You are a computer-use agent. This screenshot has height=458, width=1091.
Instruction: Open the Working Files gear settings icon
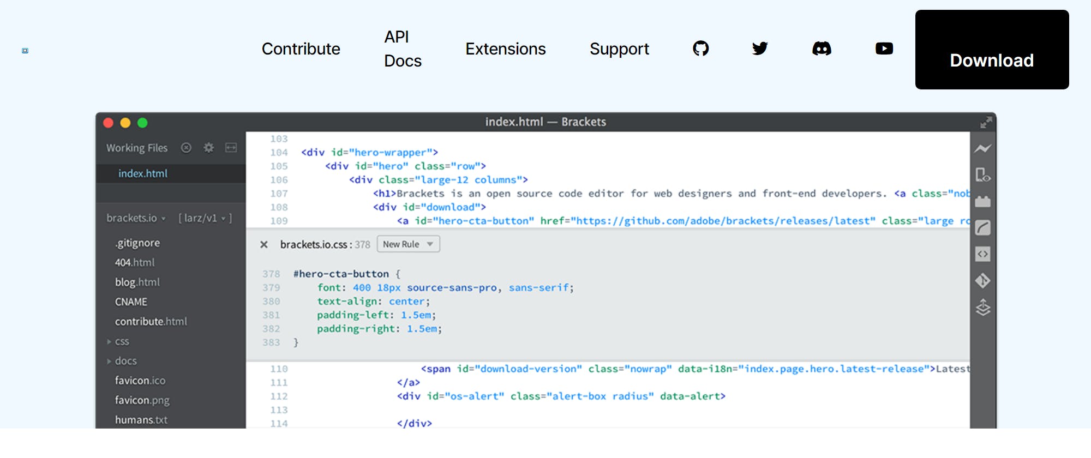tap(208, 148)
